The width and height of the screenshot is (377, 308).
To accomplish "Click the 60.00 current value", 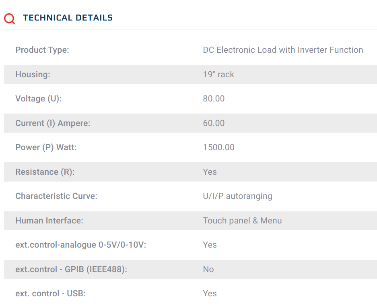I will (214, 123).
